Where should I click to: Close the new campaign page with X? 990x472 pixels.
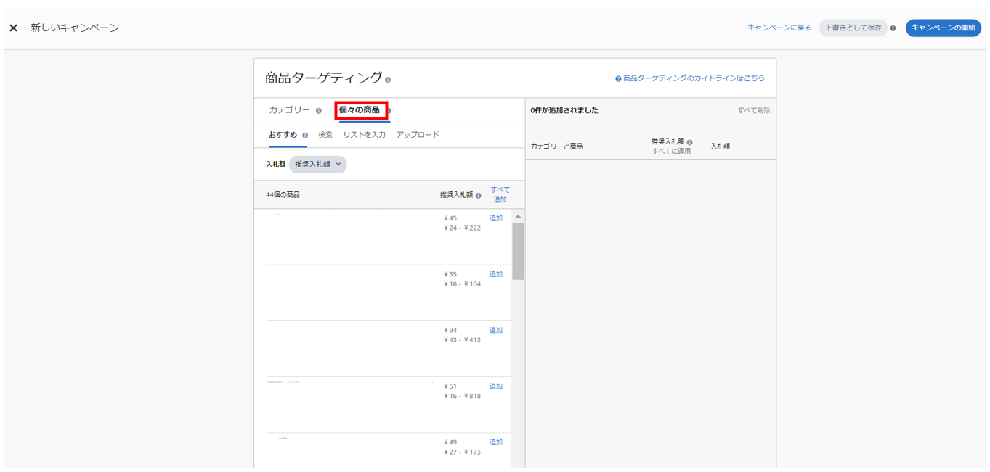[13, 28]
